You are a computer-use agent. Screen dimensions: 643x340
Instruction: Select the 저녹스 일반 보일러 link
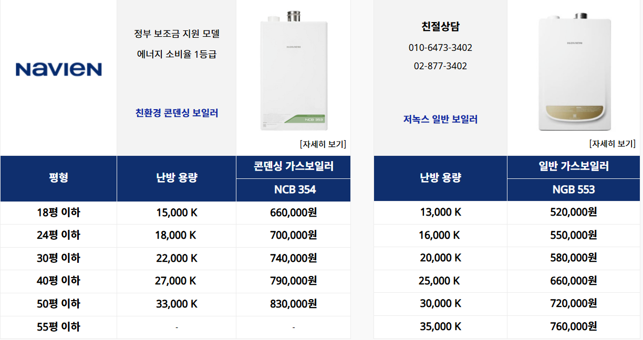coord(440,119)
